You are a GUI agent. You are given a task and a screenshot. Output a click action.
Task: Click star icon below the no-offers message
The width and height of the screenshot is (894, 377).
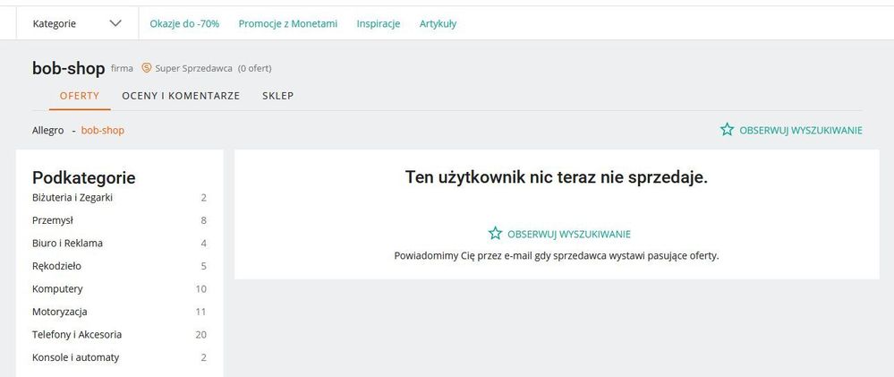click(x=495, y=234)
